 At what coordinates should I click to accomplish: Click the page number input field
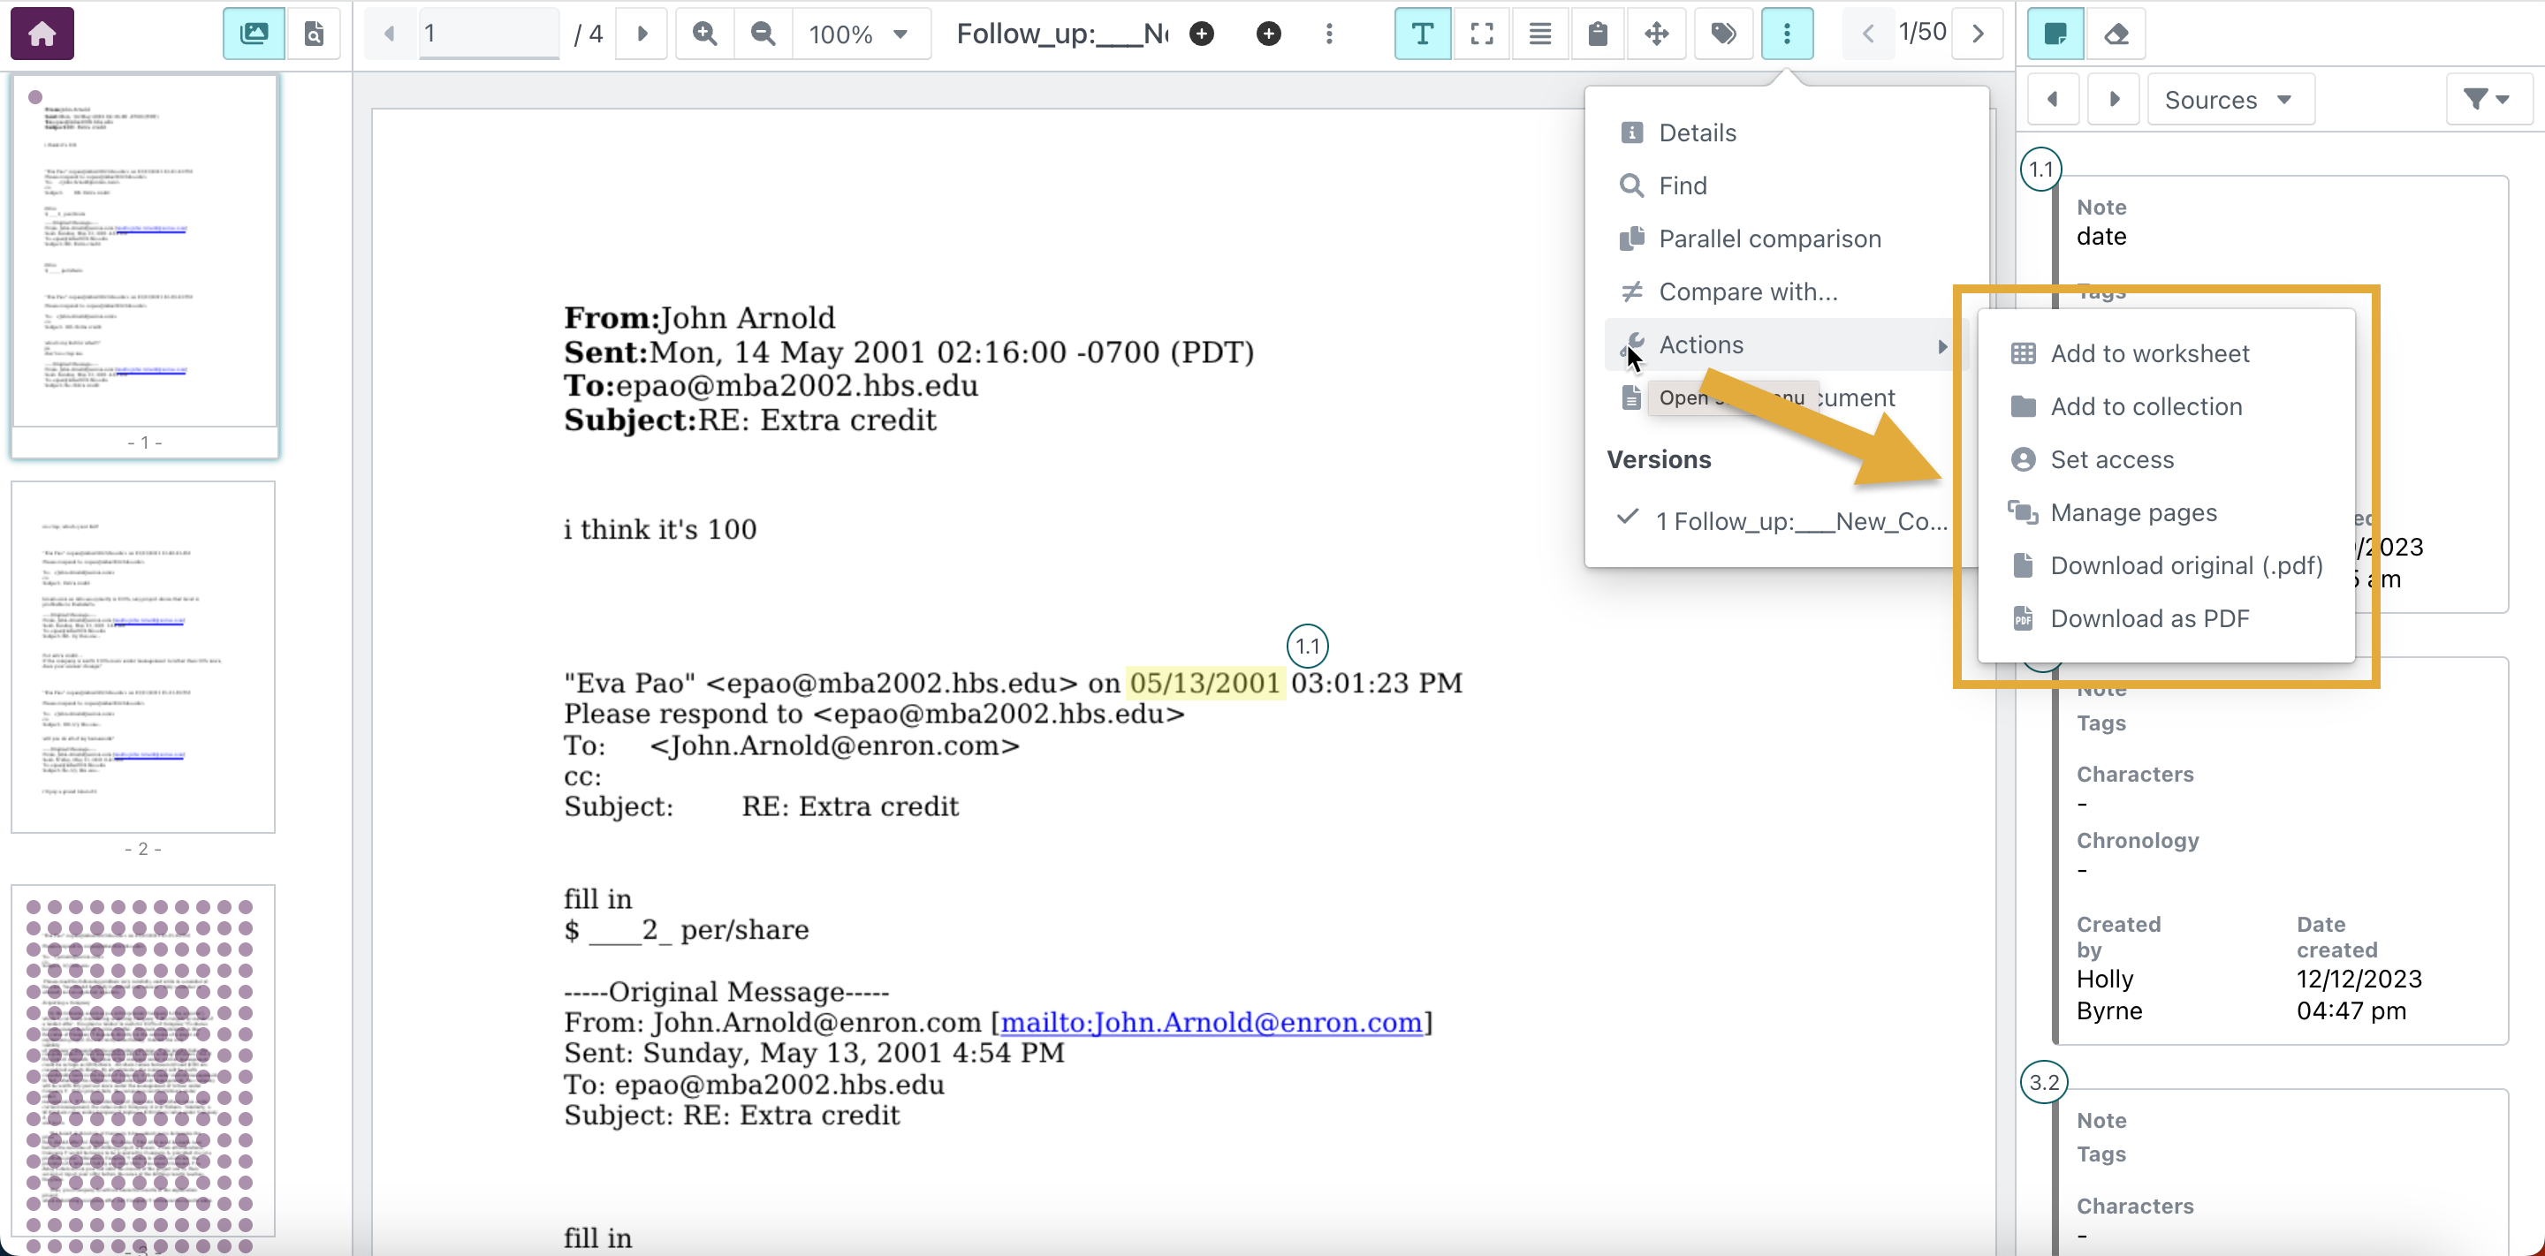pyautogui.click(x=488, y=34)
